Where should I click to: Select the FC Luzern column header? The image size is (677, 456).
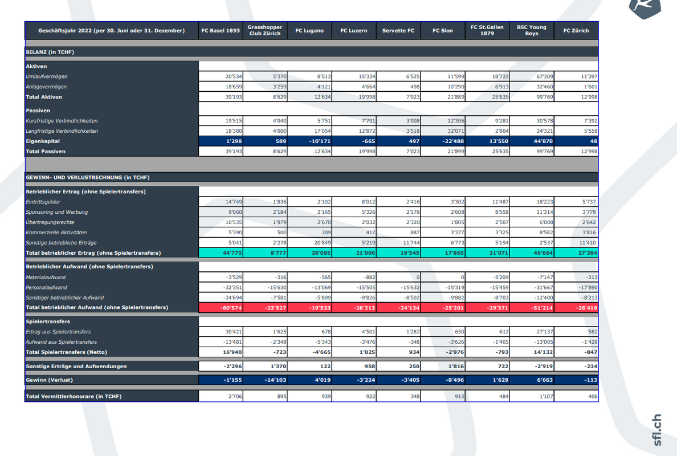(x=354, y=31)
